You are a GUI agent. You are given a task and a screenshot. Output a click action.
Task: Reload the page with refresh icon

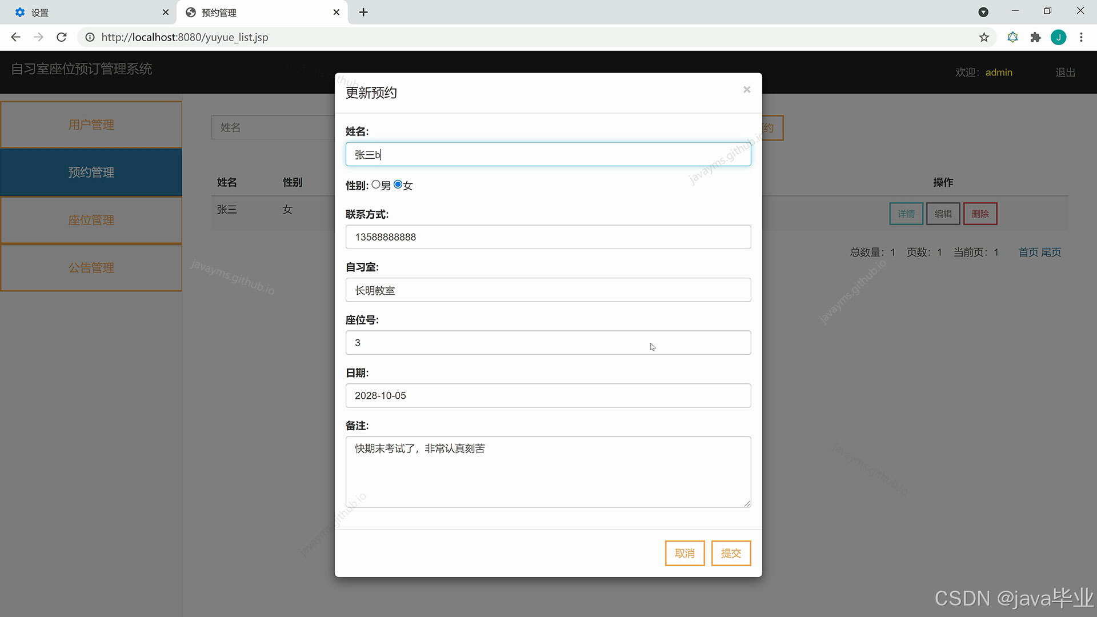[x=62, y=37]
